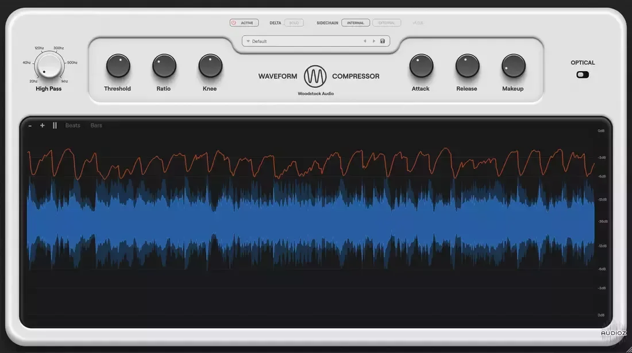
Task: Click the High Pass filter knob
Action: coord(49,65)
